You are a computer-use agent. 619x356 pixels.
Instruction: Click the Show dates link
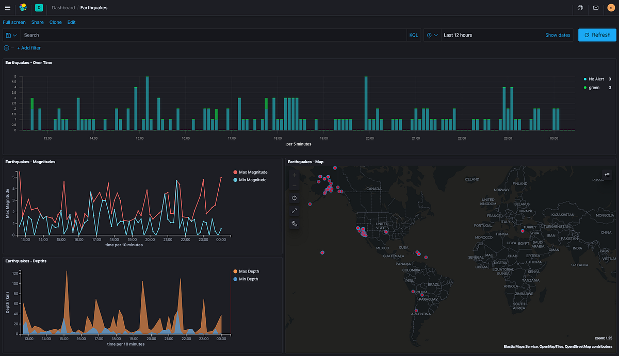(x=558, y=35)
